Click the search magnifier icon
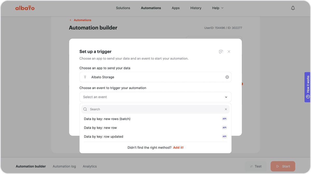 click(x=85, y=109)
